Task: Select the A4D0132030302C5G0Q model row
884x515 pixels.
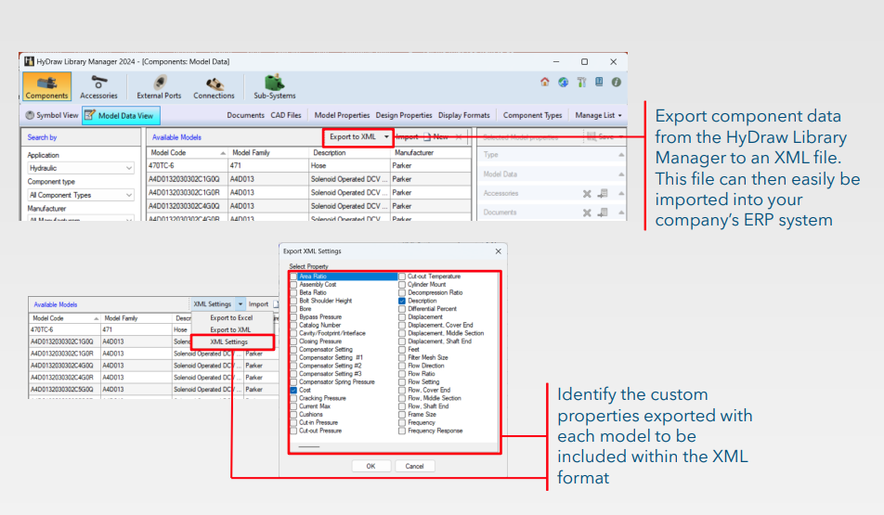Action: click(153, 390)
